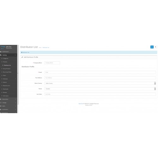
Task: Click the OpenCart cart logo
Action: point(3,47)
